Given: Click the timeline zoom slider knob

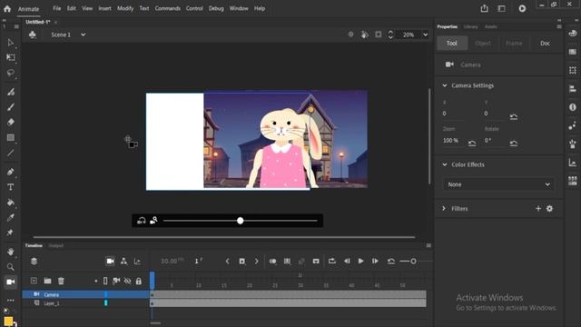Looking at the screenshot, I should [413, 262].
